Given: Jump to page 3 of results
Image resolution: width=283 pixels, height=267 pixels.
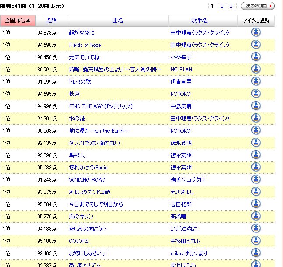Looking at the screenshot, I should 231,6.
